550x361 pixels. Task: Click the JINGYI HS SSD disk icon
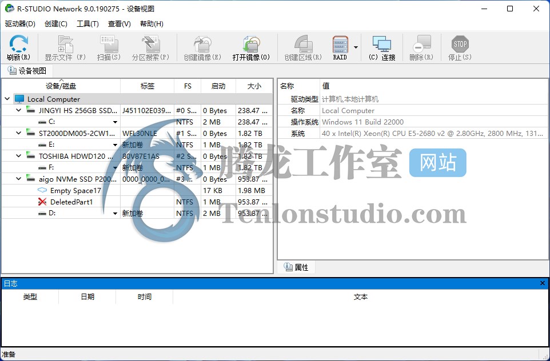point(30,110)
